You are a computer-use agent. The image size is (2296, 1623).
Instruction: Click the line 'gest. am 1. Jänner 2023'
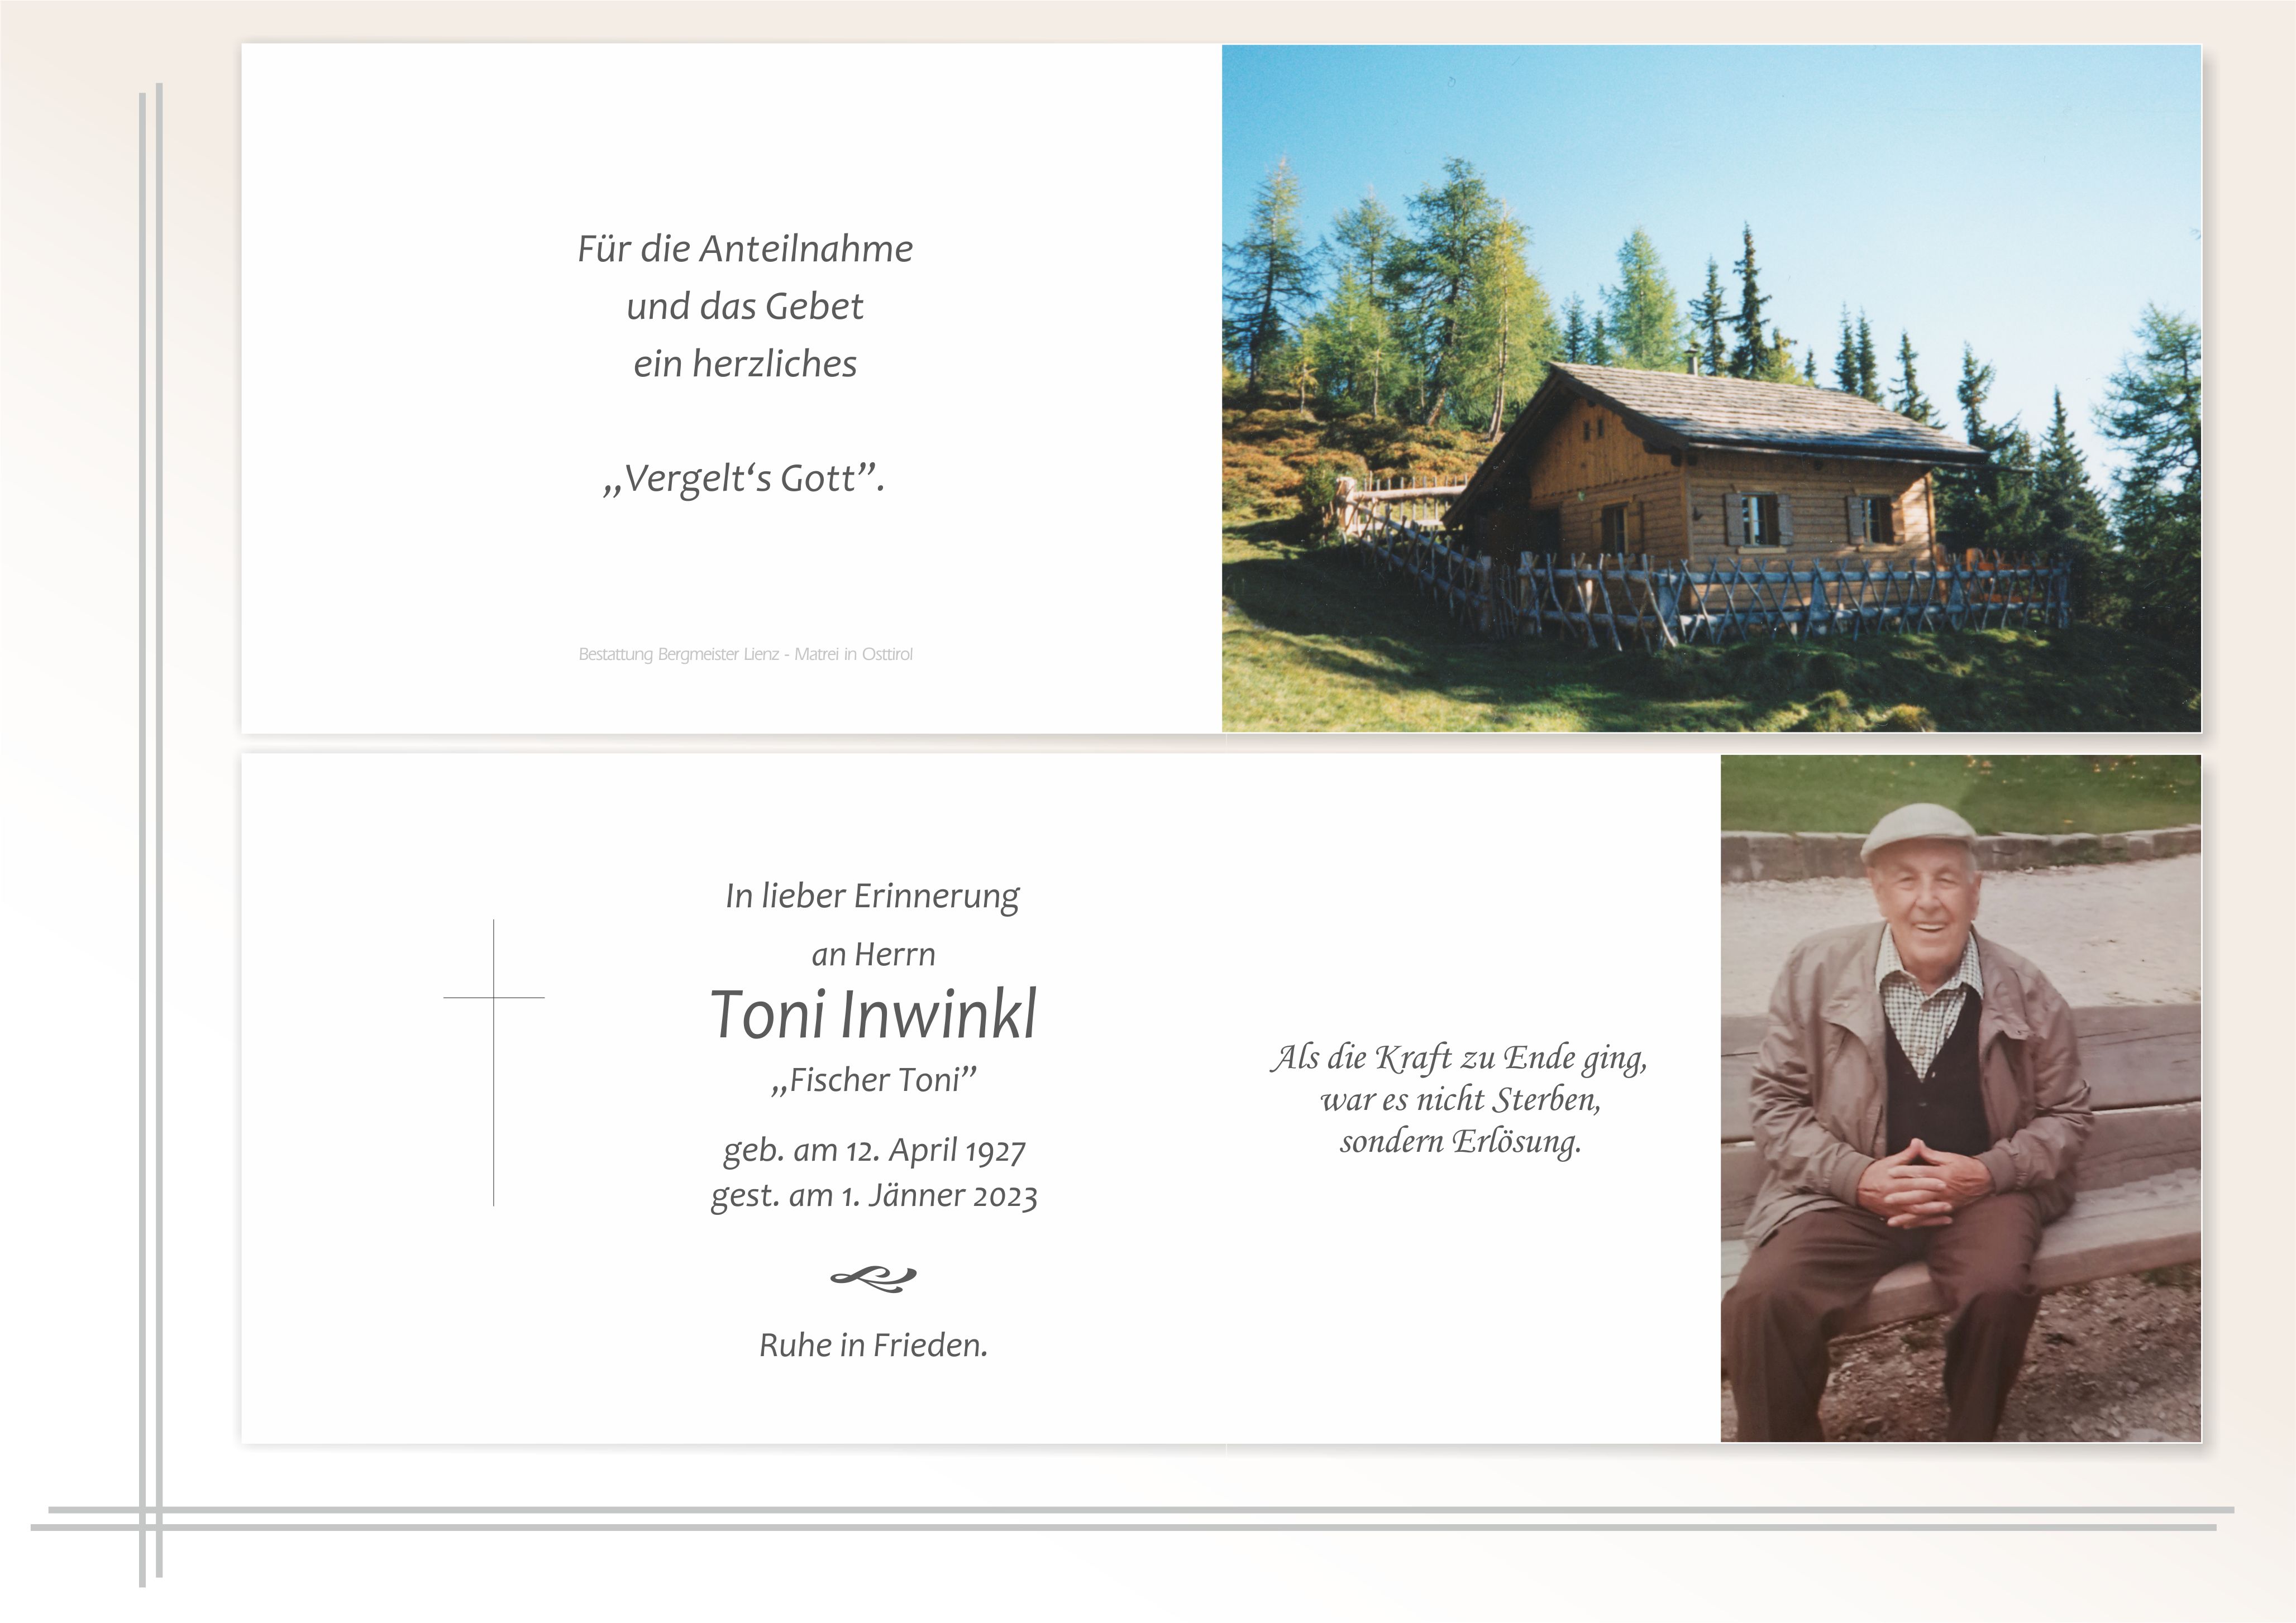click(874, 1196)
